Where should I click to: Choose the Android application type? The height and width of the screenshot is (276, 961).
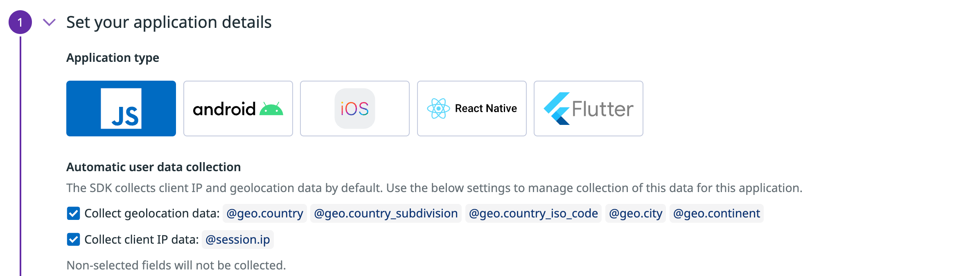[x=238, y=109]
